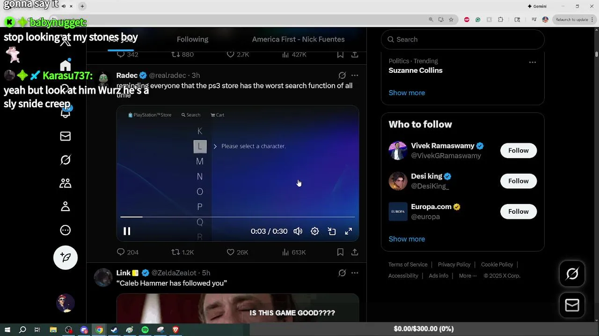Open the X Home icon in sidebar

[66, 65]
